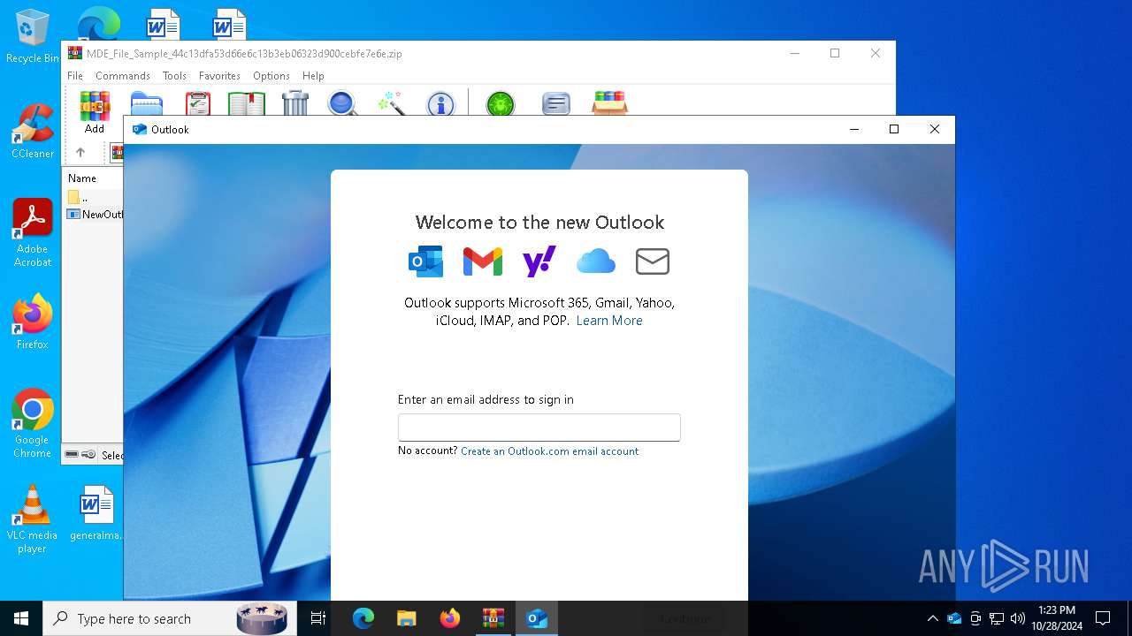
Task: Open the Tools menu in WinRAR
Action: [174, 76]
